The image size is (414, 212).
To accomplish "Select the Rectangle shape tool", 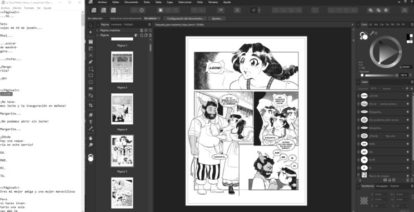I will click(91, 69).
